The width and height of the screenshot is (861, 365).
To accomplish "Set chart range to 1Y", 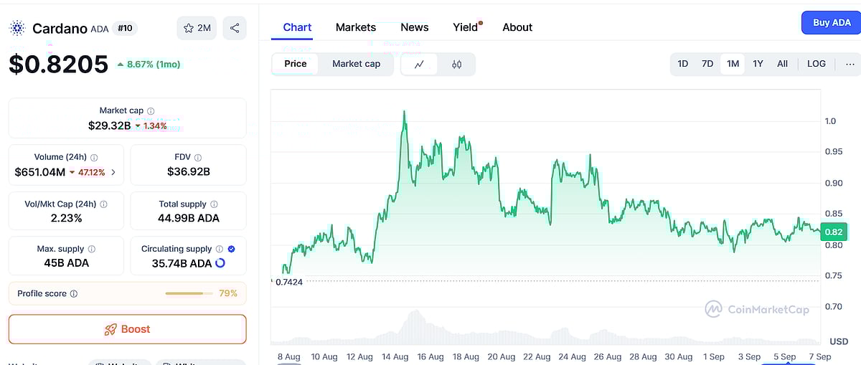I will pos(758,64).
